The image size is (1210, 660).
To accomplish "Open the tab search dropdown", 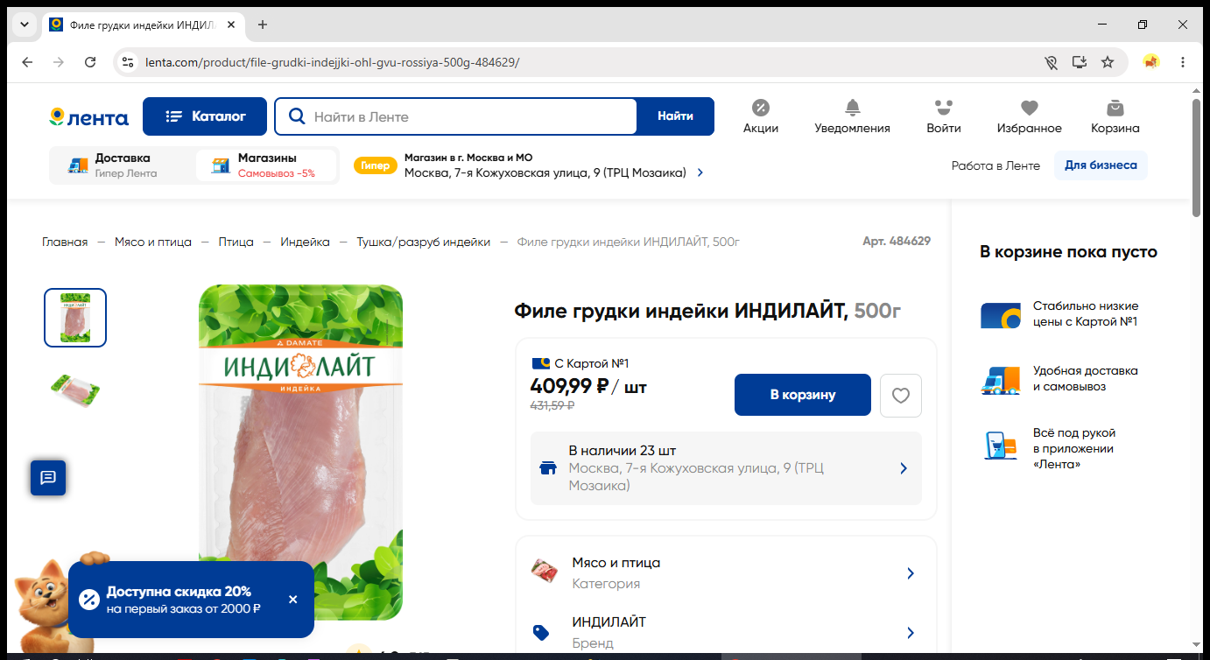I will (24, 25).
